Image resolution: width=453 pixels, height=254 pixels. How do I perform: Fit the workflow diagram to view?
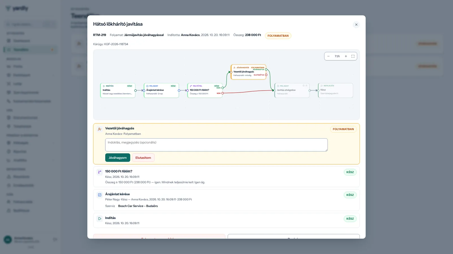pos(353,56)
